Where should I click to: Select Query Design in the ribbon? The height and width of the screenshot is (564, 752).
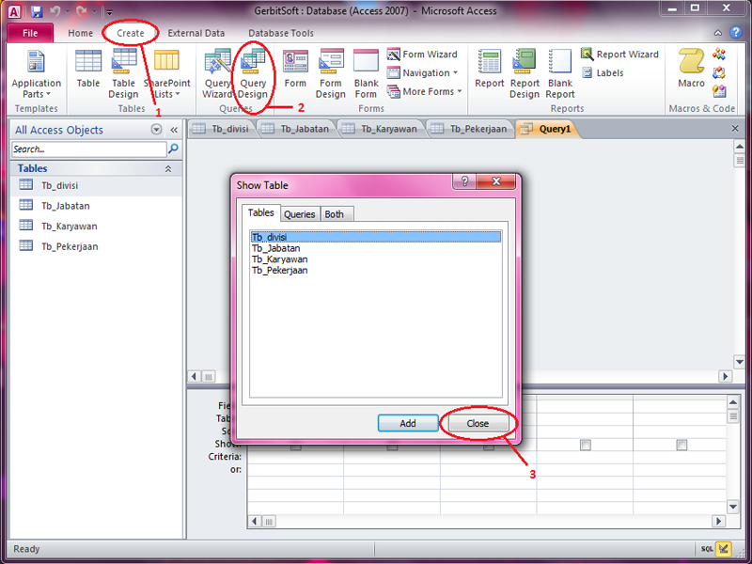pyautogui.click(x=252, y=75)
